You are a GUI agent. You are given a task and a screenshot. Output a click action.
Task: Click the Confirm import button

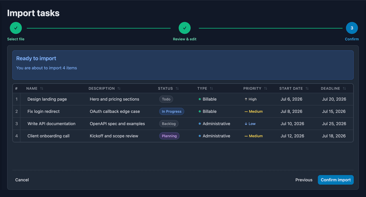pos(336,180)
